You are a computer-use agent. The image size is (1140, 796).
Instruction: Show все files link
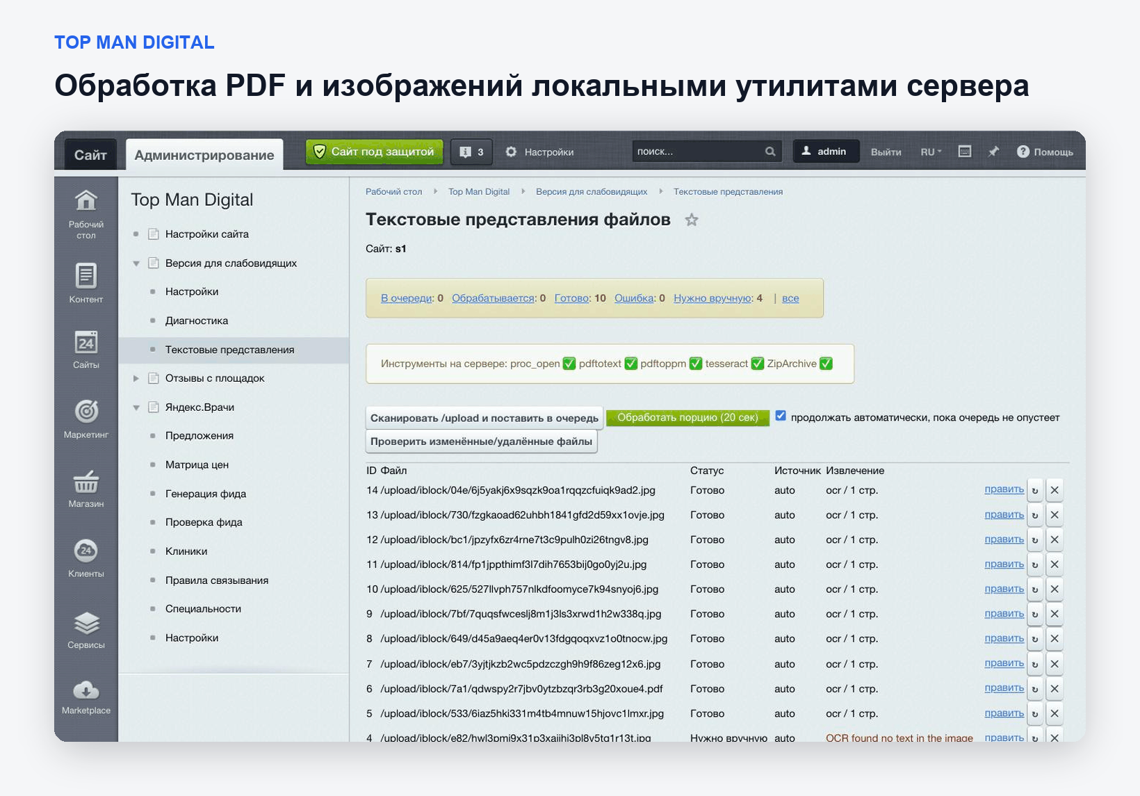click(x=790, y=298)
